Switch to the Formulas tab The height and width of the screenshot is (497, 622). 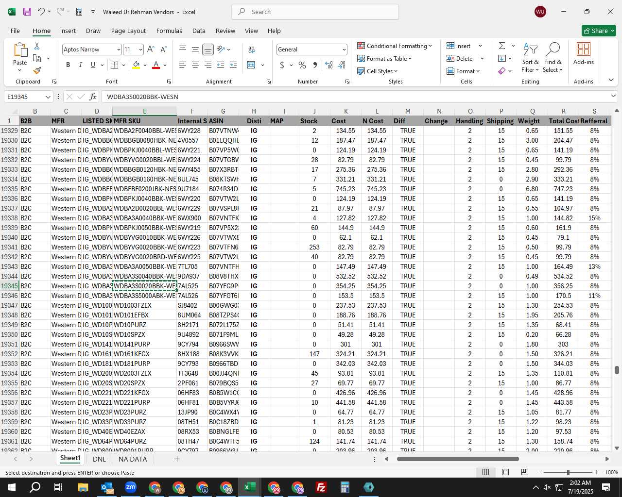coord(169,31)
